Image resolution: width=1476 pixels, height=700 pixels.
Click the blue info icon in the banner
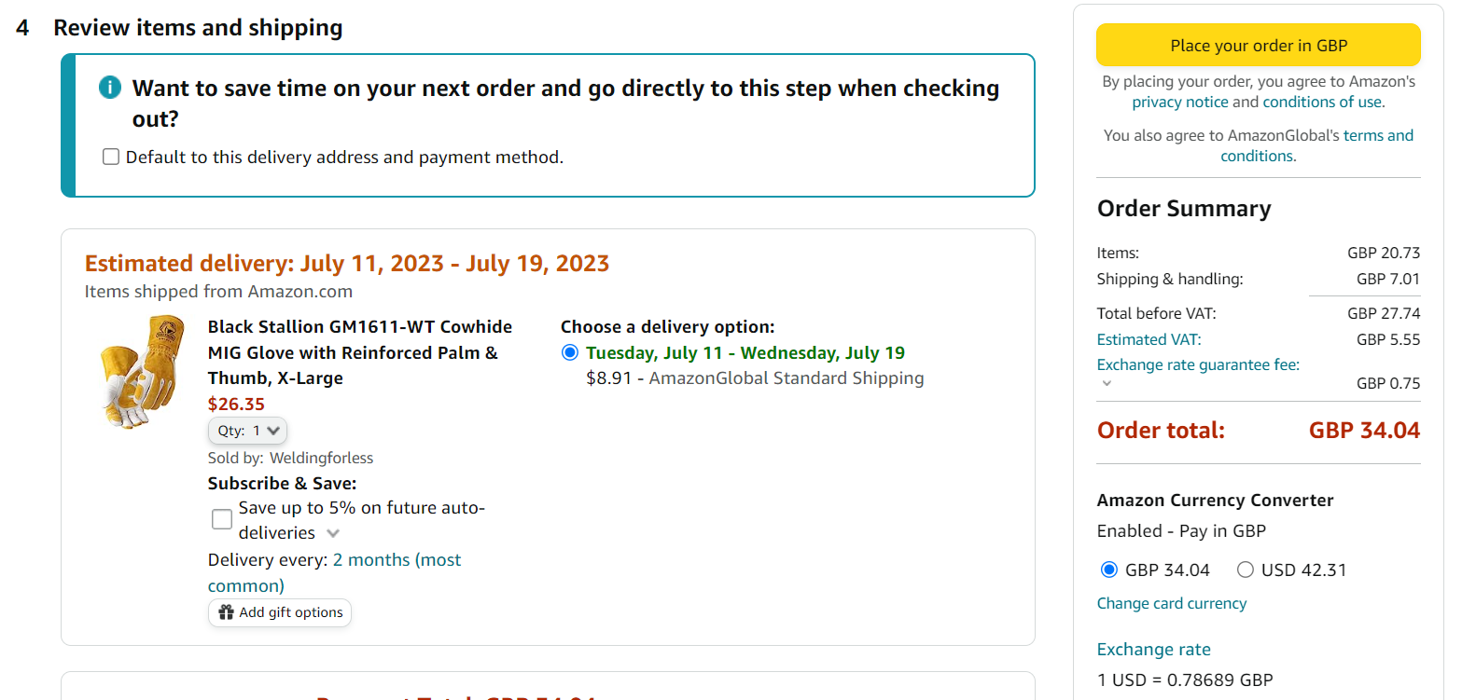coord(110,88)
